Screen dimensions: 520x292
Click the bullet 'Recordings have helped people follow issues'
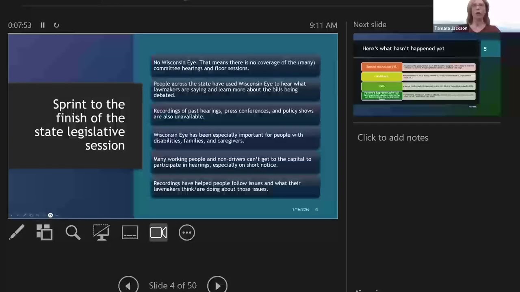click(235, 186)
